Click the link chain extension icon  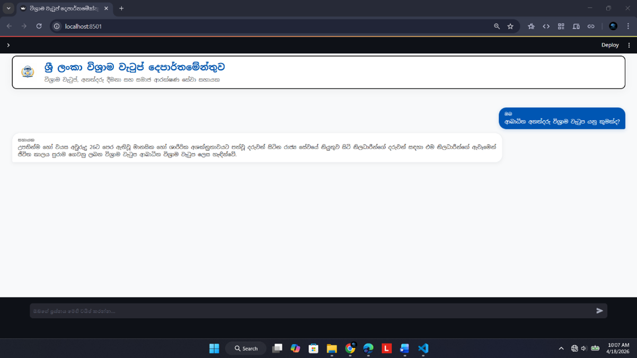tap(591, 26)
